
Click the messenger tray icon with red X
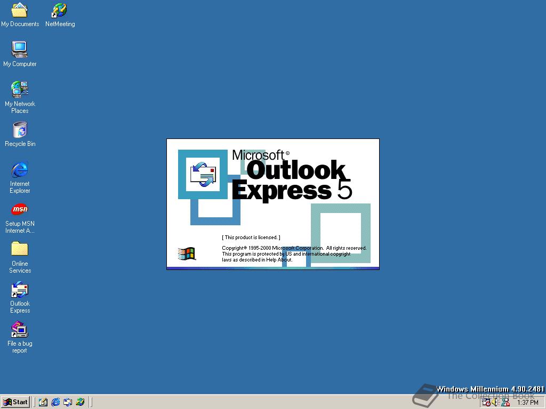(505, 403)
